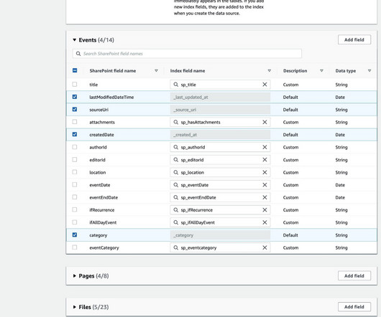Sort by Index field name column arrow
The width and height of the screenshot is (381, 317).
coord(270,71)
